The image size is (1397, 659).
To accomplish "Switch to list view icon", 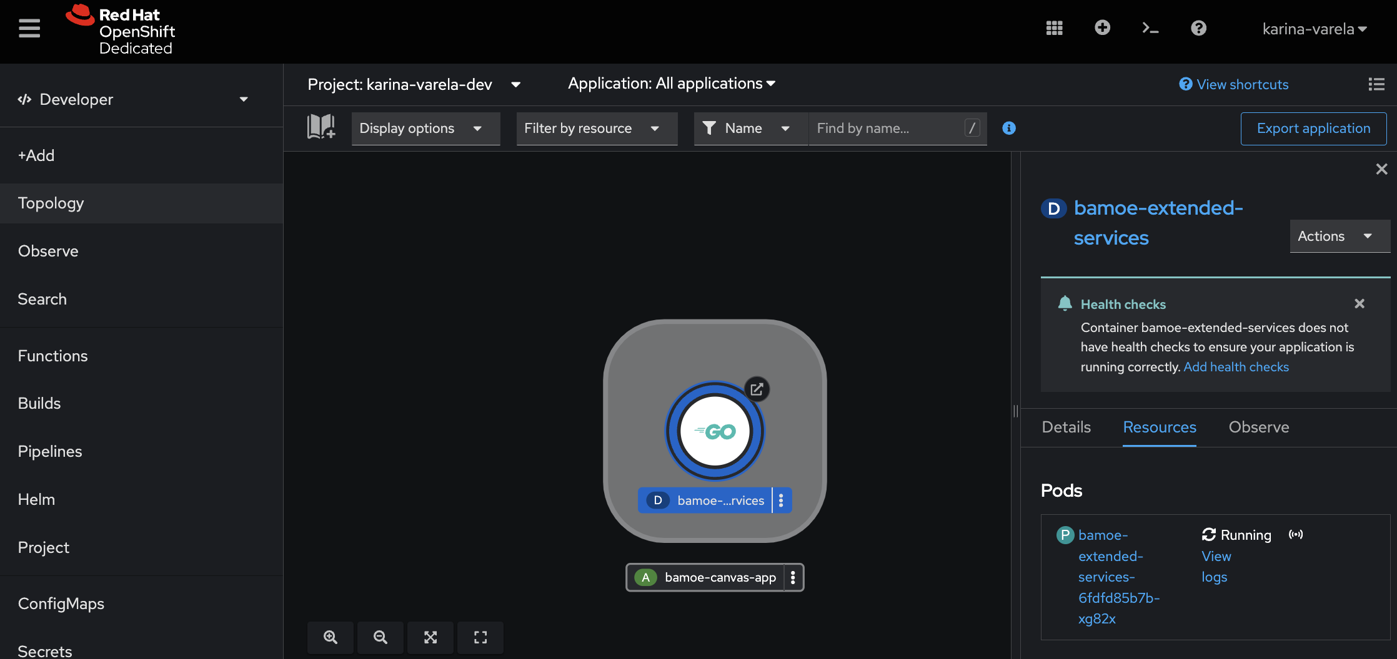I will (x=1376, y=84).
